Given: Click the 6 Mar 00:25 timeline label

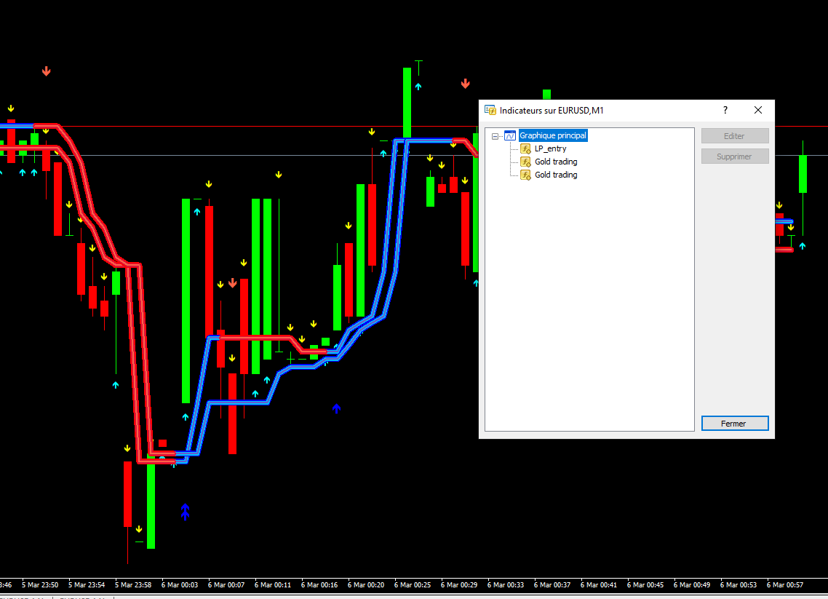Looking at the screenshot, I should [x=412, y=584].
